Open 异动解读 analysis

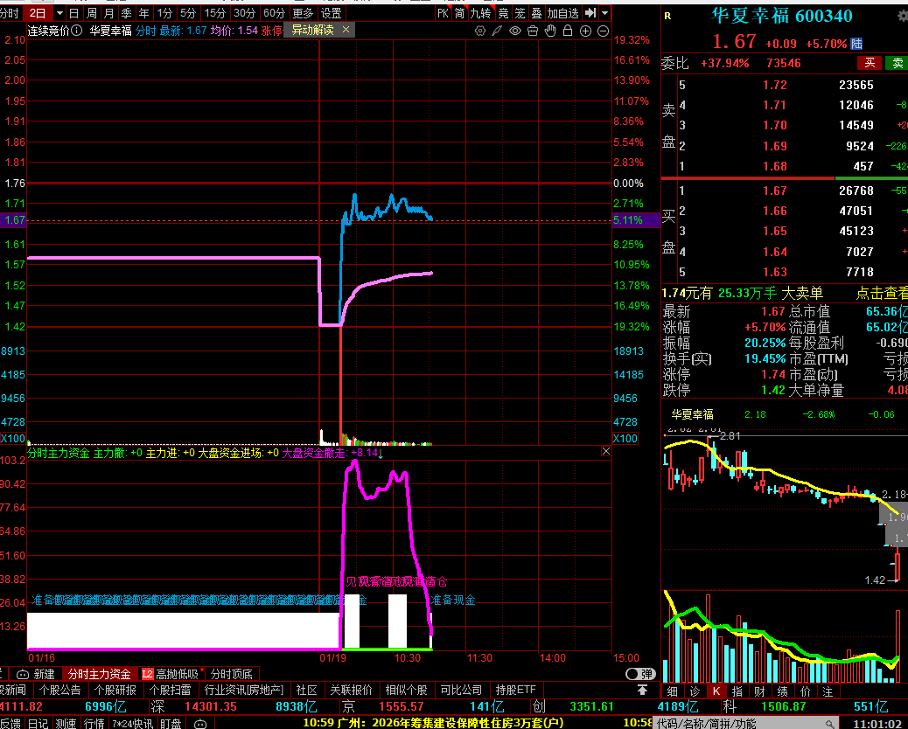pyautogui.click(x=312, y=30)
